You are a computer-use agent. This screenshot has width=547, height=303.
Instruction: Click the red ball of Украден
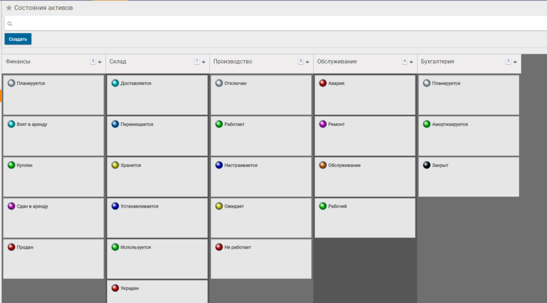click(x=115, y=288)
